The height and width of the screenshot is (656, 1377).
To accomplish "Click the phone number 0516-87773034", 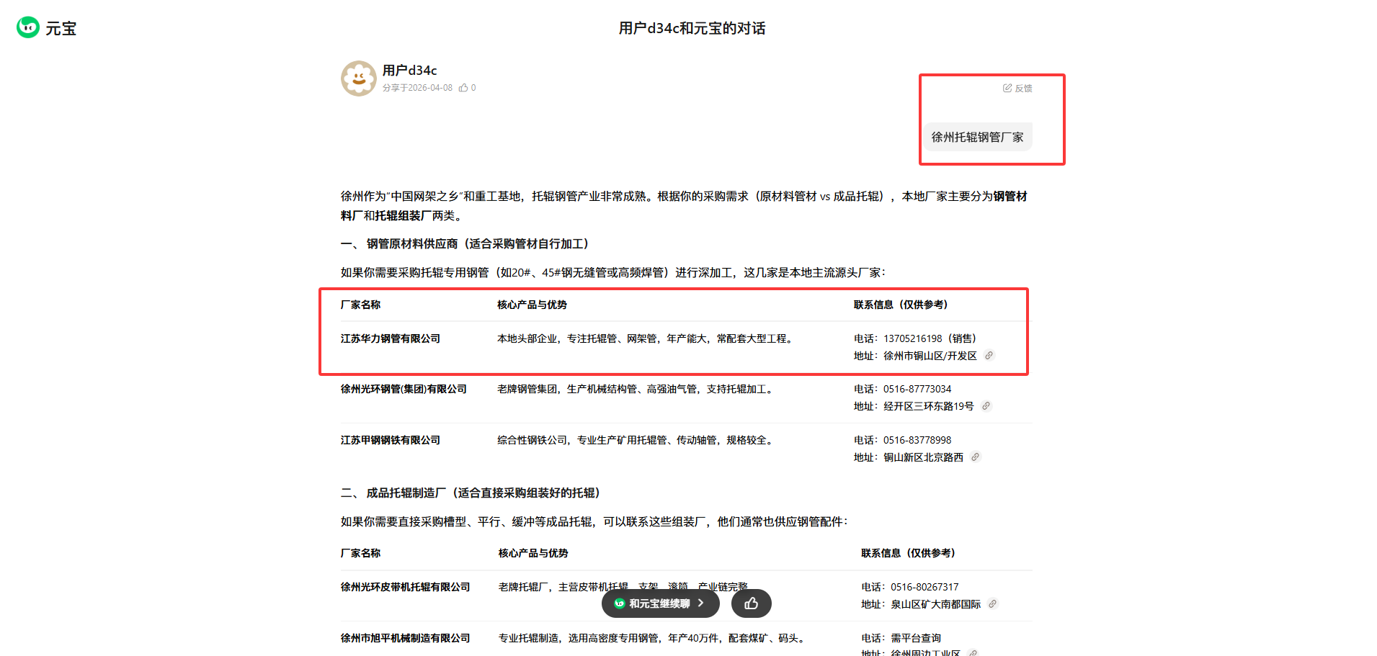I will pyautogui.click(x=917, y=389).
